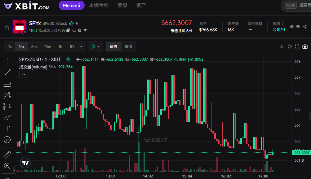Search the token with magnifier icon

[x=74, y=30]
